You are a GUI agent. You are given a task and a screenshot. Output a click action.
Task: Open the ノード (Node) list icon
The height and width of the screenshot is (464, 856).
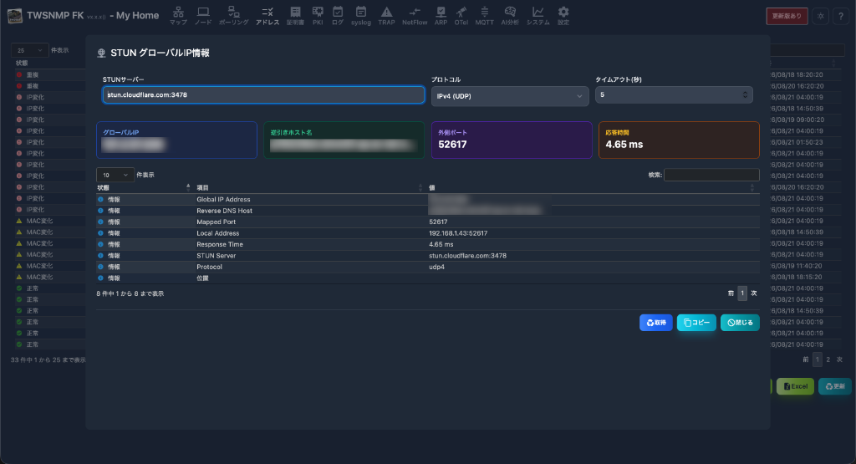203,15
